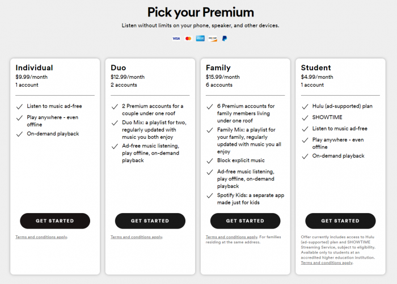
Task: Click checkmark next to SHOWTIME feature
Action: point(305,117)
